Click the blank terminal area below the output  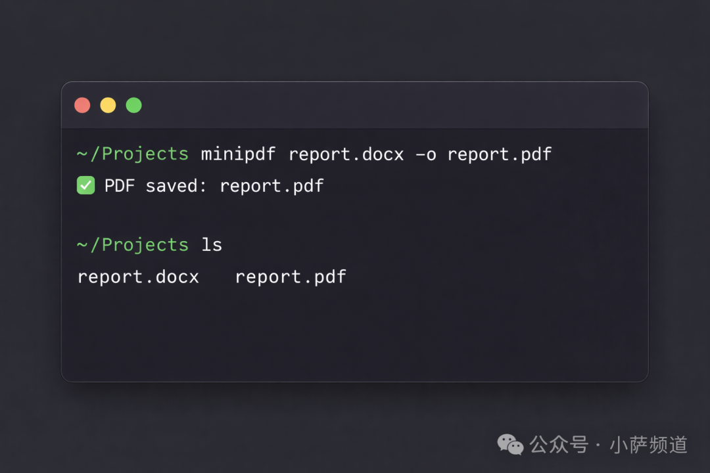pos(355,335)
